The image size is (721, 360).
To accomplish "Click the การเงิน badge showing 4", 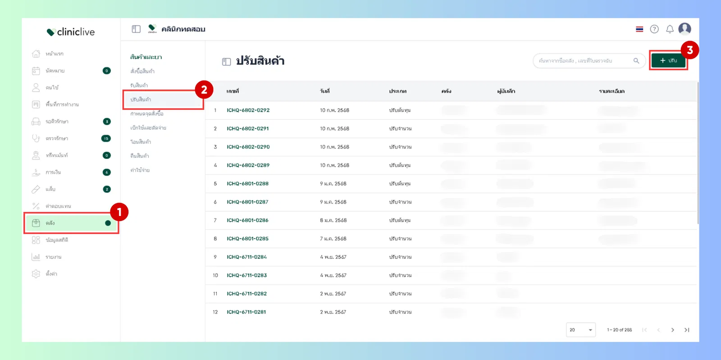I will coord(107,172).
